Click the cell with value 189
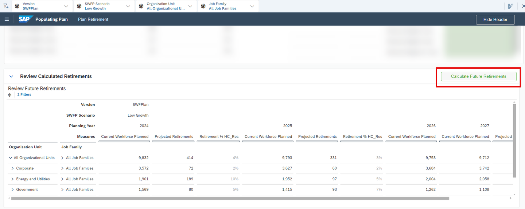 [174, 179]
